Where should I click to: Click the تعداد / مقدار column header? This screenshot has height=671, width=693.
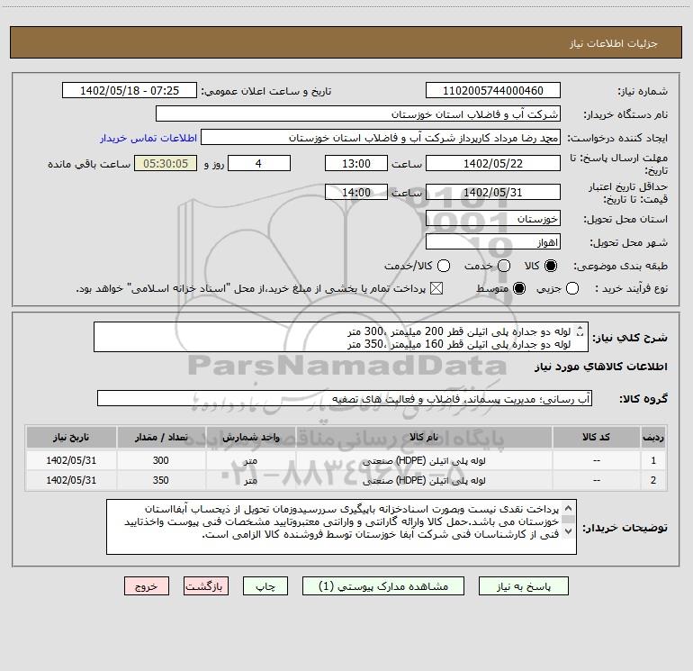pyautogui.click(x=161, y=437)
